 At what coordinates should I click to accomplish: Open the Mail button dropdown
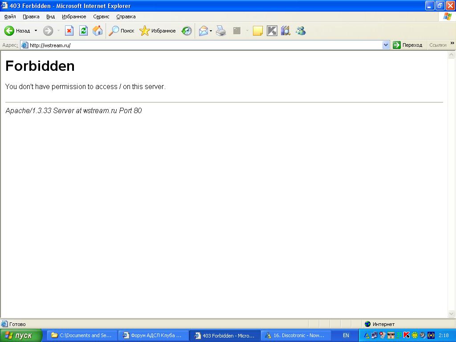[x=211, y=31]
